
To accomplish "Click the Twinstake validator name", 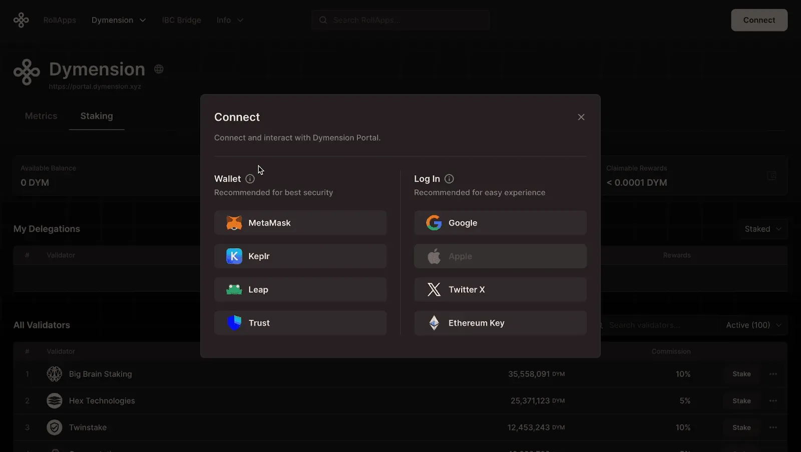I will click(88, 427).
